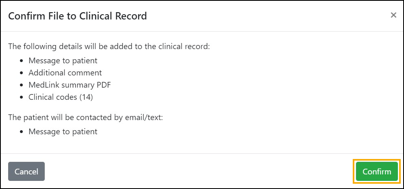The height and width of the screenshot is (189, 404).
Task: Click 'Message to patient' under the email/text section
Action: (x=63, y=132)
